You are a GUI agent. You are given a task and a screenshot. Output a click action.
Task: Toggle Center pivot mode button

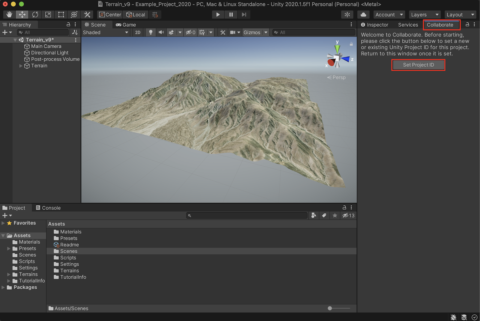click(110, 14)
